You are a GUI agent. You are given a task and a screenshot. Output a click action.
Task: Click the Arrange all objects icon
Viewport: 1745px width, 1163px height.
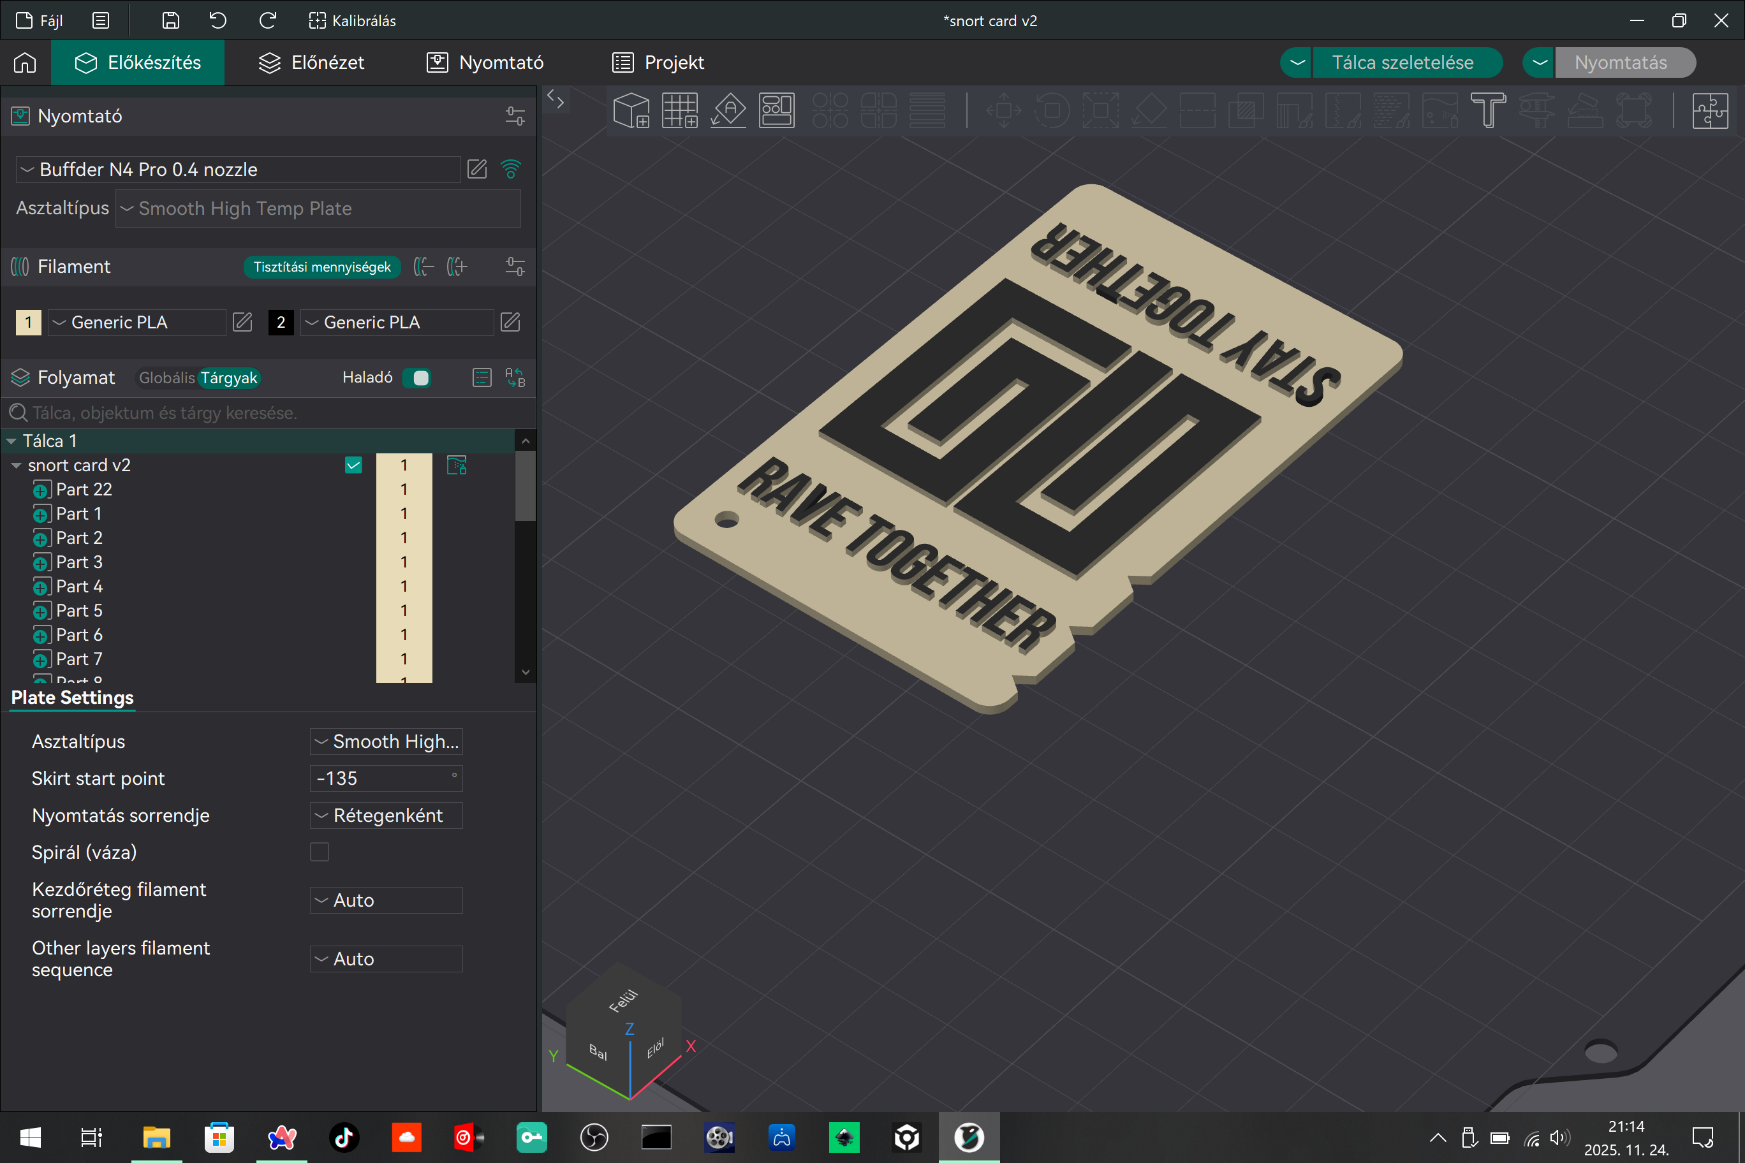point(777,110)
